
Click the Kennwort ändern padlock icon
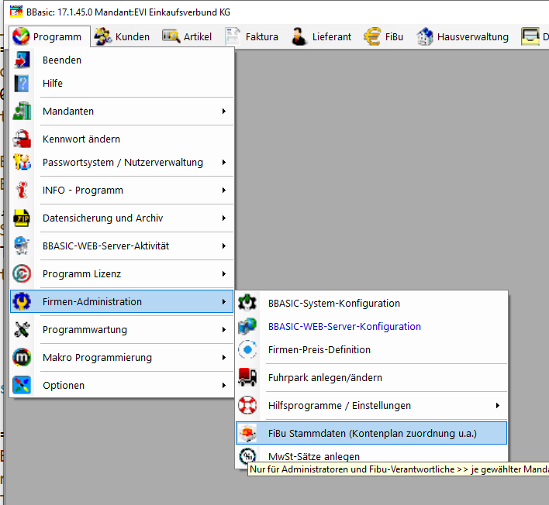(x=22, y=139)
